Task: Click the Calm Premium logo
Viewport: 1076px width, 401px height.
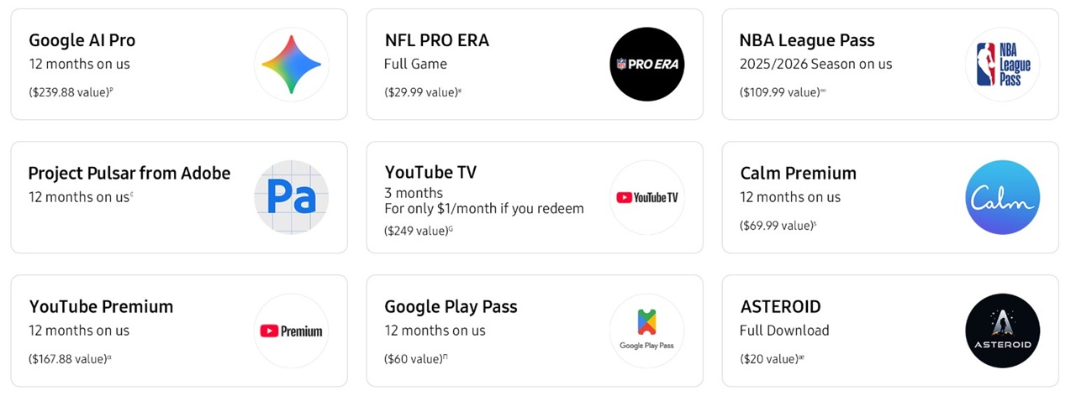Action: click(x=1002, y=197)
